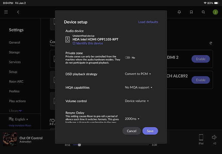Image resolution: width=222 pixels, height=154 pixels.
Task: Open the bookmarks icon
Action: [191, 12]
